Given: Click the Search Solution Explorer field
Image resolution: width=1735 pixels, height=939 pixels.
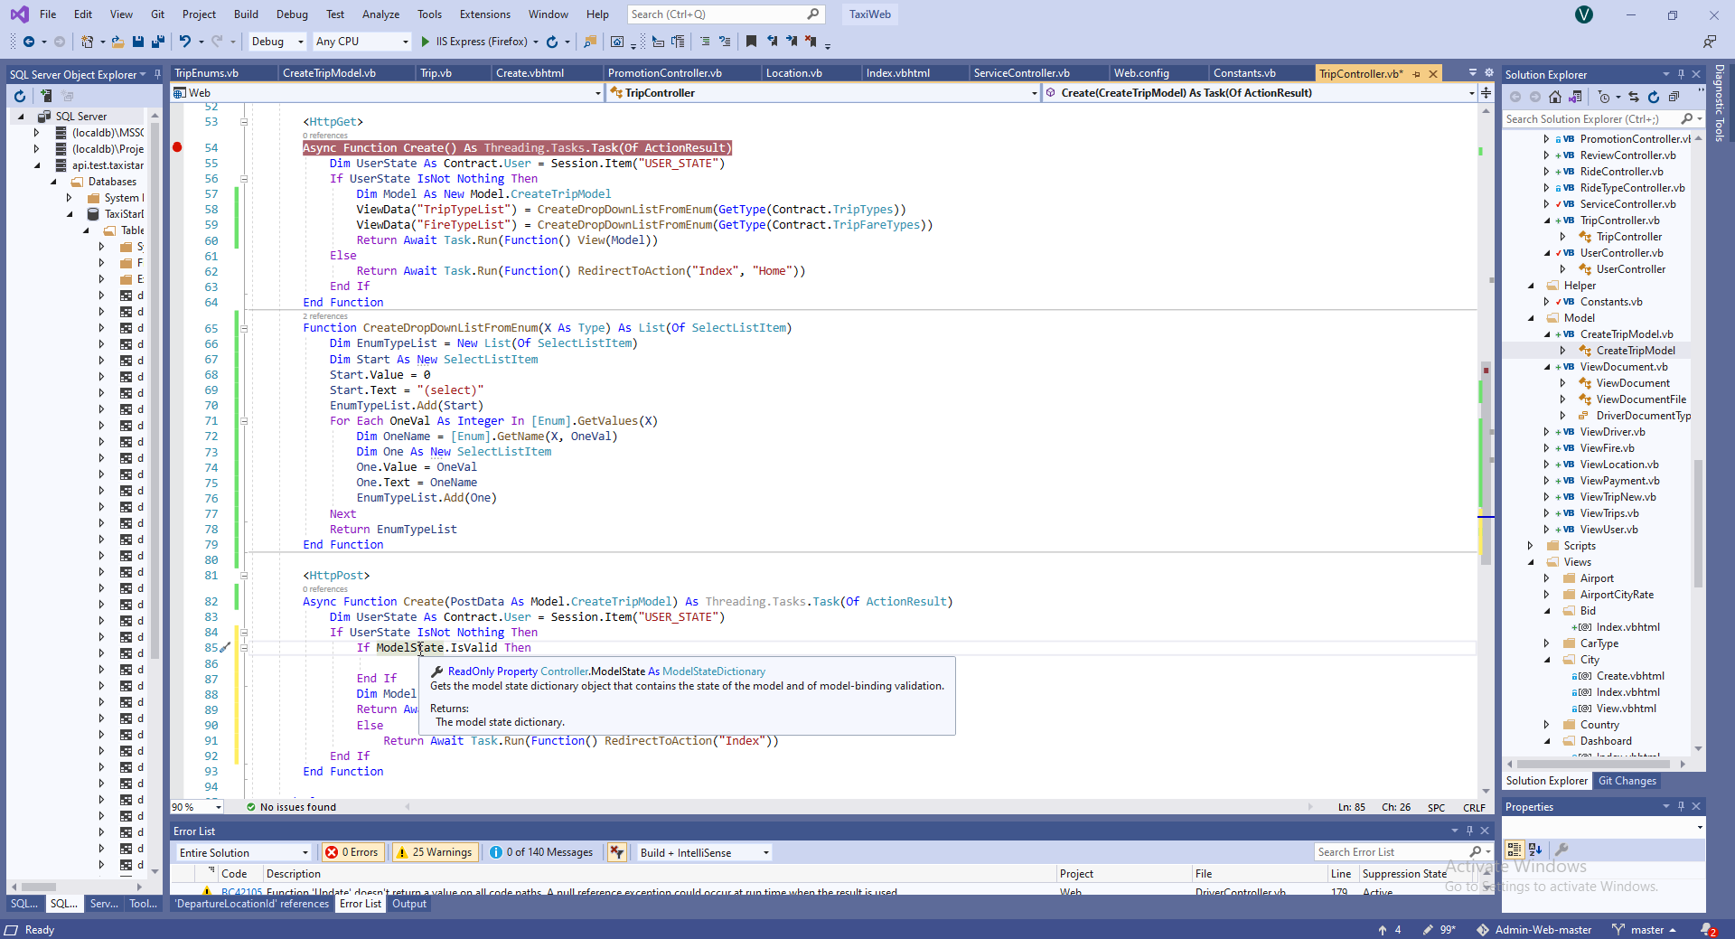Looking at the screenshot, I should click(x=1590, y=119).
